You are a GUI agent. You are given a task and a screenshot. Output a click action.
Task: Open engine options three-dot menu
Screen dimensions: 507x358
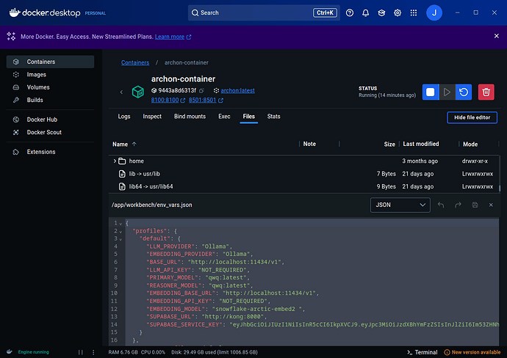point(93,352)
